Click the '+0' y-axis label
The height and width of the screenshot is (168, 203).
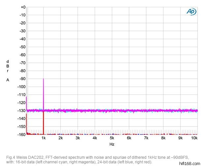tap(22, 7)
